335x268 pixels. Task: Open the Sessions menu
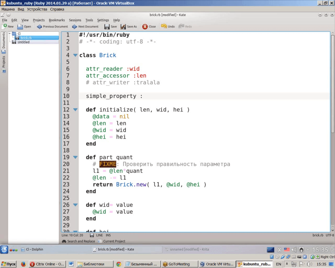click(x=75, y=20)
